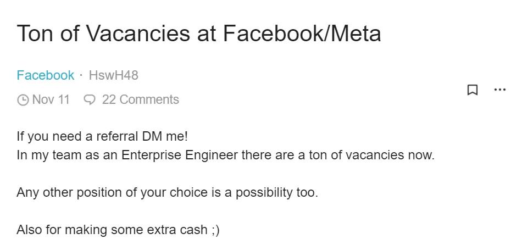
Task: Click the words Enterprise Engineer in the post
Action: 180,155
